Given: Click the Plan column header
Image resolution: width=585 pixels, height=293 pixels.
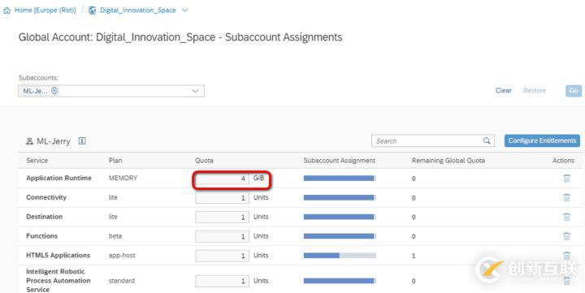Looking at the screenshot, I should point(115,161).
